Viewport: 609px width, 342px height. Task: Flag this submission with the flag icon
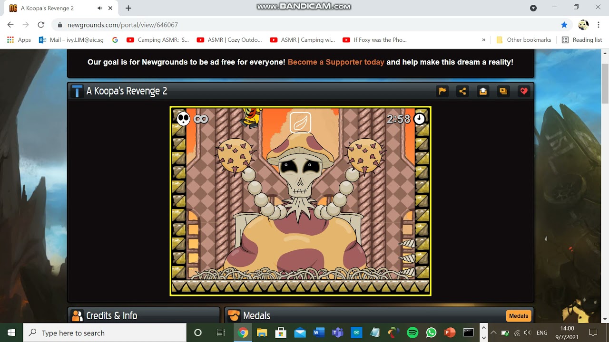442,91
